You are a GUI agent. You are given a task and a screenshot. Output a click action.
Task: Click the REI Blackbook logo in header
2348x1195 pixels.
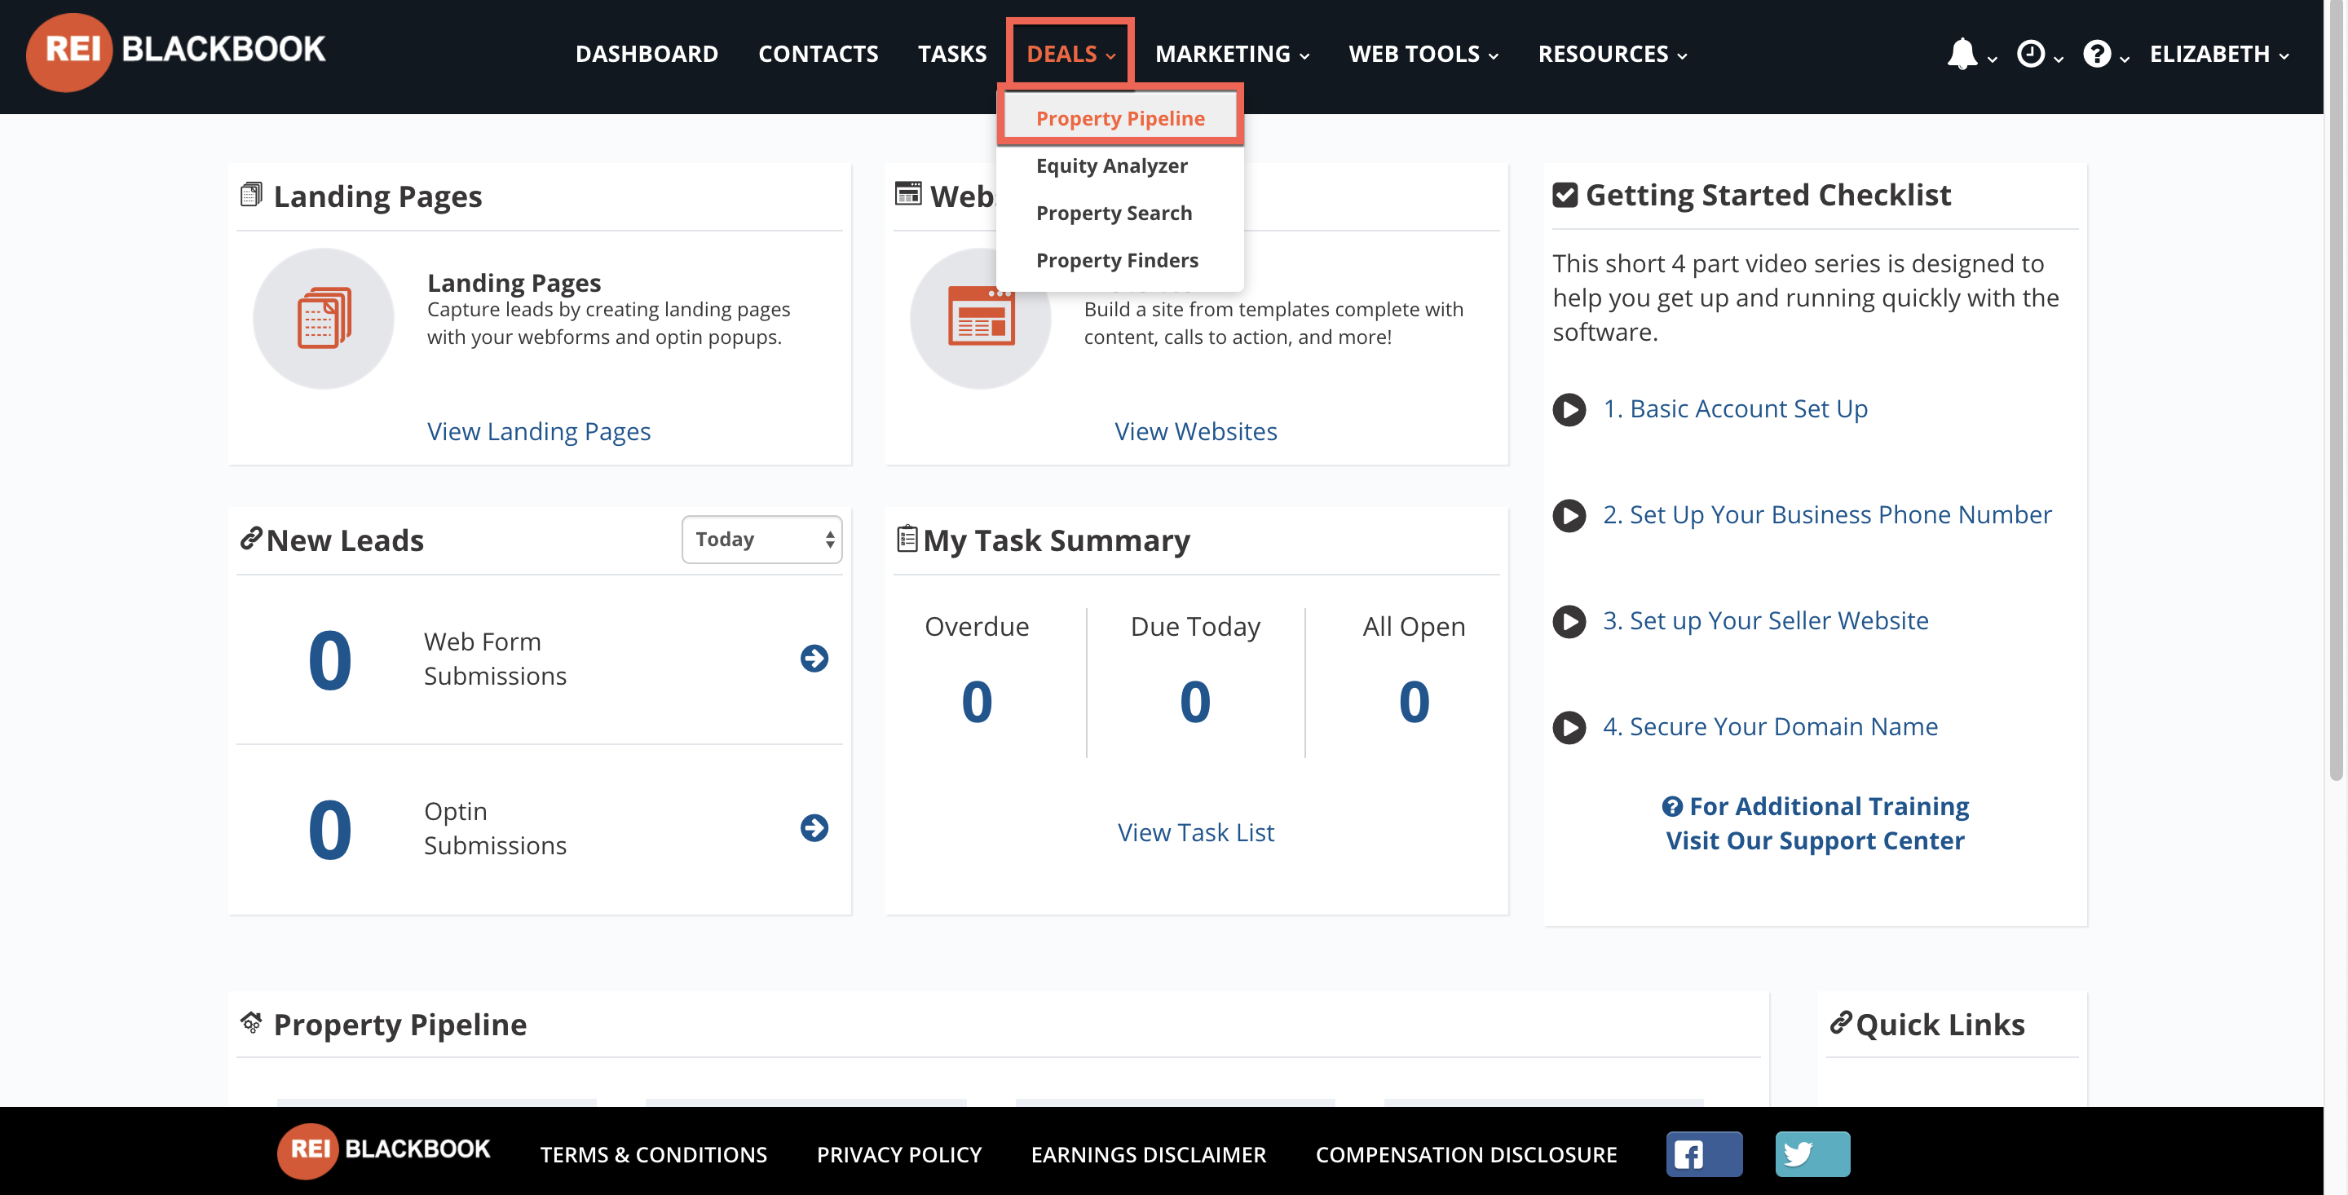[176, 51]
